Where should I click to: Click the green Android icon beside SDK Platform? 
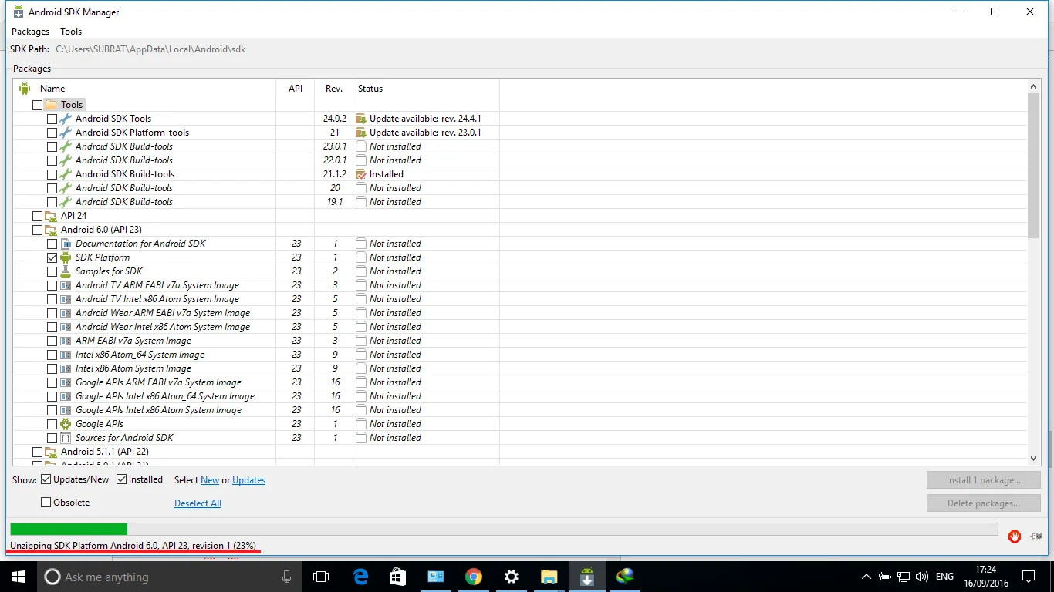click(x=66, y=257)
